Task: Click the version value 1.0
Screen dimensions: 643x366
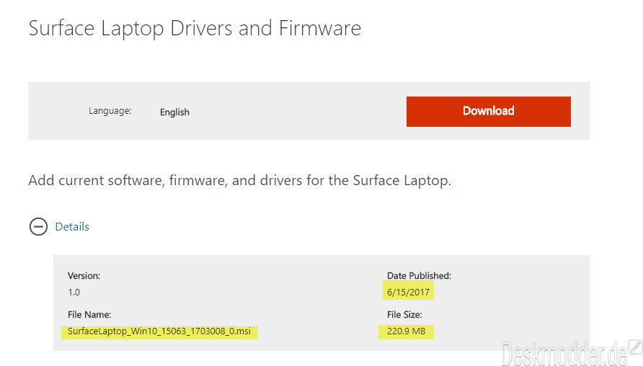Action: point(74,293)
